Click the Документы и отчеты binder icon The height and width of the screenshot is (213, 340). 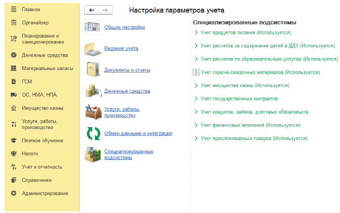[93, 70]
